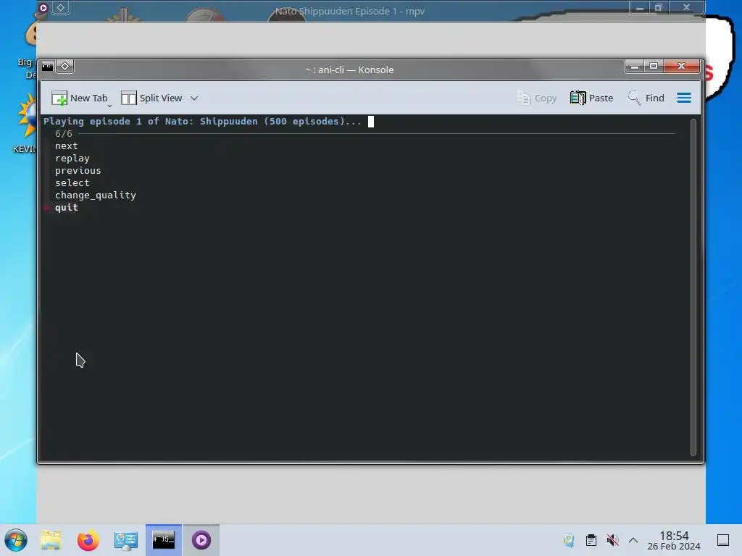Select the 'replay' menu option
Screen dimensions: 742x556
[72, 159]
